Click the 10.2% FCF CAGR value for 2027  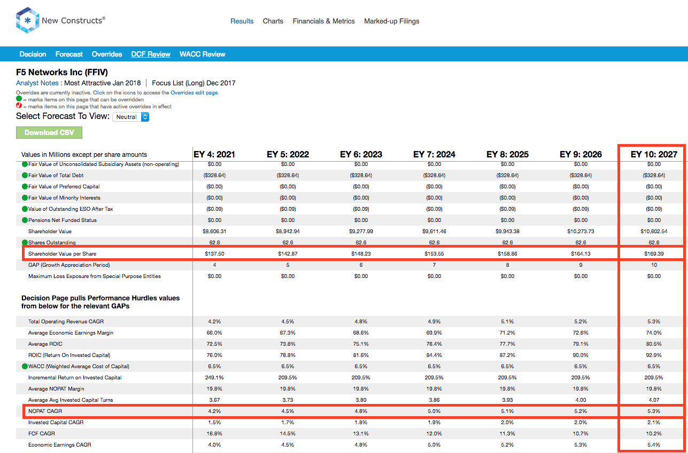(x=653, y=433)
